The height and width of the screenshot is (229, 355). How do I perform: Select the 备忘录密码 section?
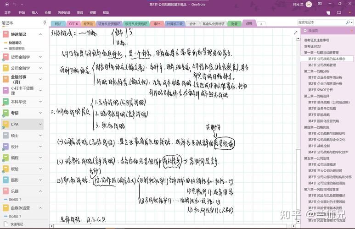(17, 49)
